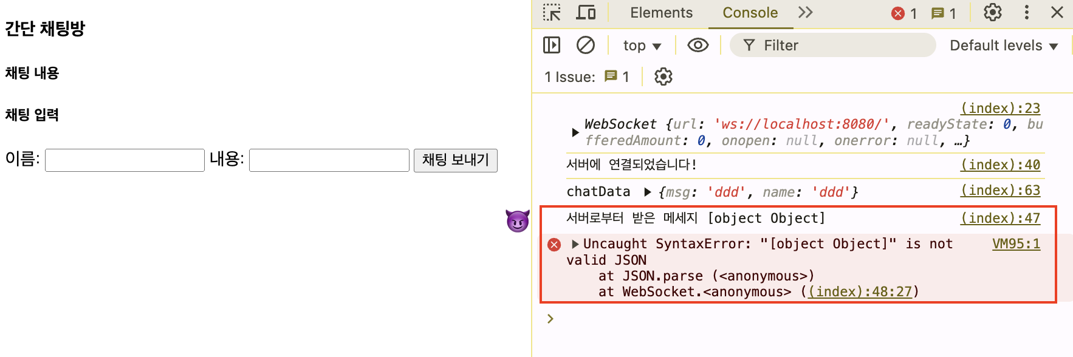
Task: Expand the chatData object
Action: tap(648, 192)
